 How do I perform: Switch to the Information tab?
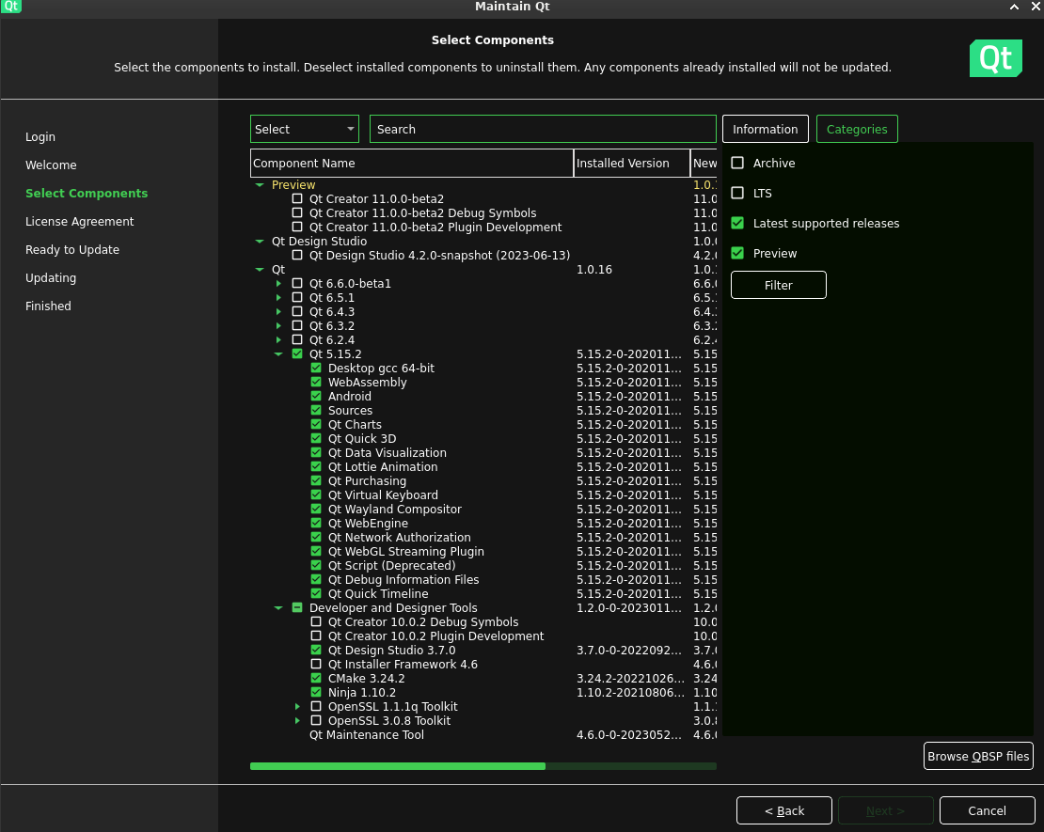point(765,129)
